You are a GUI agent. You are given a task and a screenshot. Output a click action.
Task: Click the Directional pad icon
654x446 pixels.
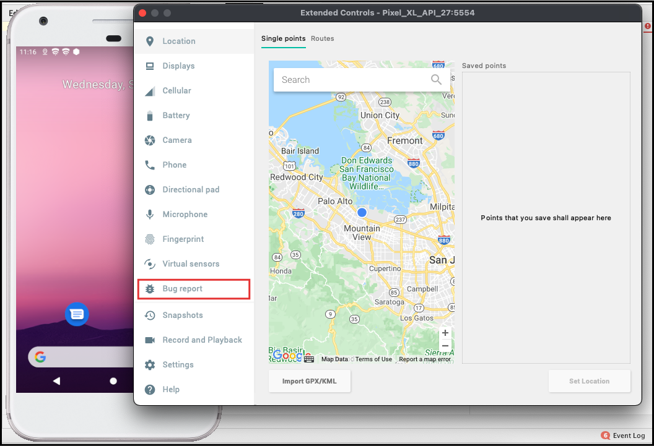point(150,190)
